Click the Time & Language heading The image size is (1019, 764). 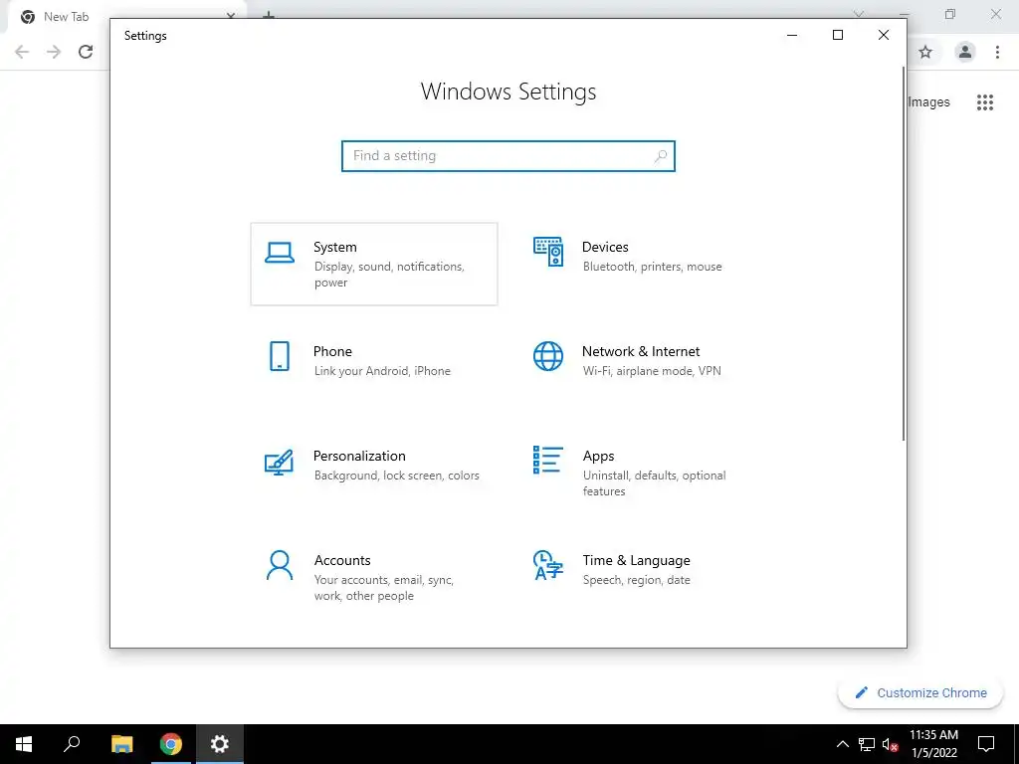636,560
